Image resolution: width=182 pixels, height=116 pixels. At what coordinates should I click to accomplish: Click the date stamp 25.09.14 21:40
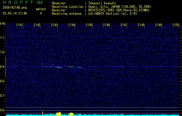pos(15,13)
